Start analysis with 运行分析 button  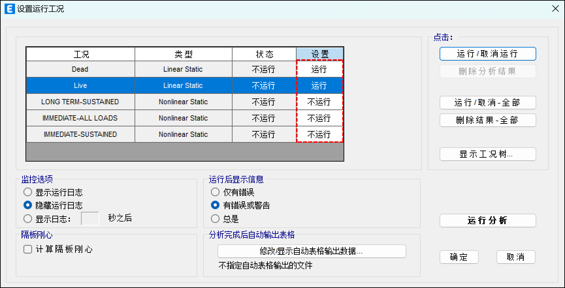(487, 221)
